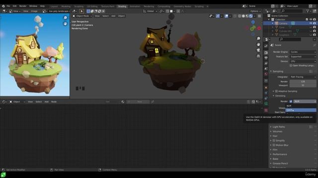Image resolution: width=318 pixels, height=178 pixels.
Task: Uncheck the Render denoising checkbox
Action: [x=291, y=101]
